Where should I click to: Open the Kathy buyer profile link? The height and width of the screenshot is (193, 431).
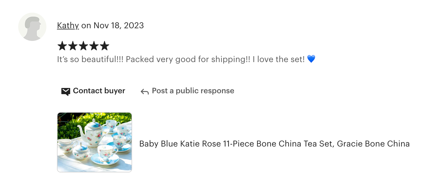68,26
